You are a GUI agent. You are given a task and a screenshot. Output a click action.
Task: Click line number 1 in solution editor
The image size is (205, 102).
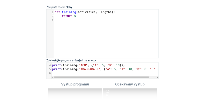[x=52, y=12]
